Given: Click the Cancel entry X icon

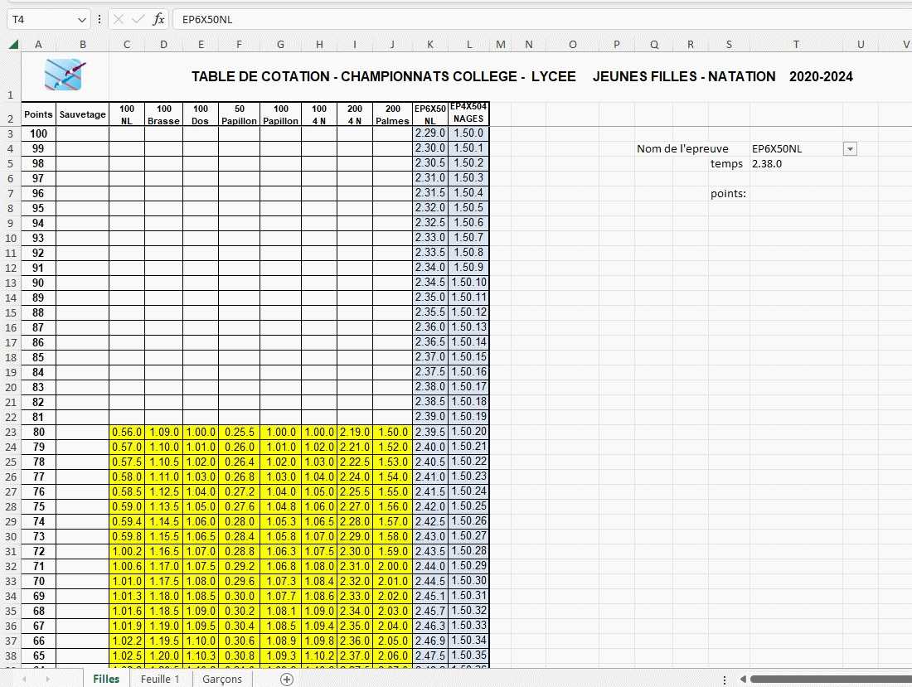Looking at the screenshot, I should (119, 19).
